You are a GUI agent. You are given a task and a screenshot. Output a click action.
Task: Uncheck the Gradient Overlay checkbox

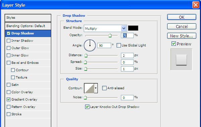pyautogui.click(x=8, y=100)
